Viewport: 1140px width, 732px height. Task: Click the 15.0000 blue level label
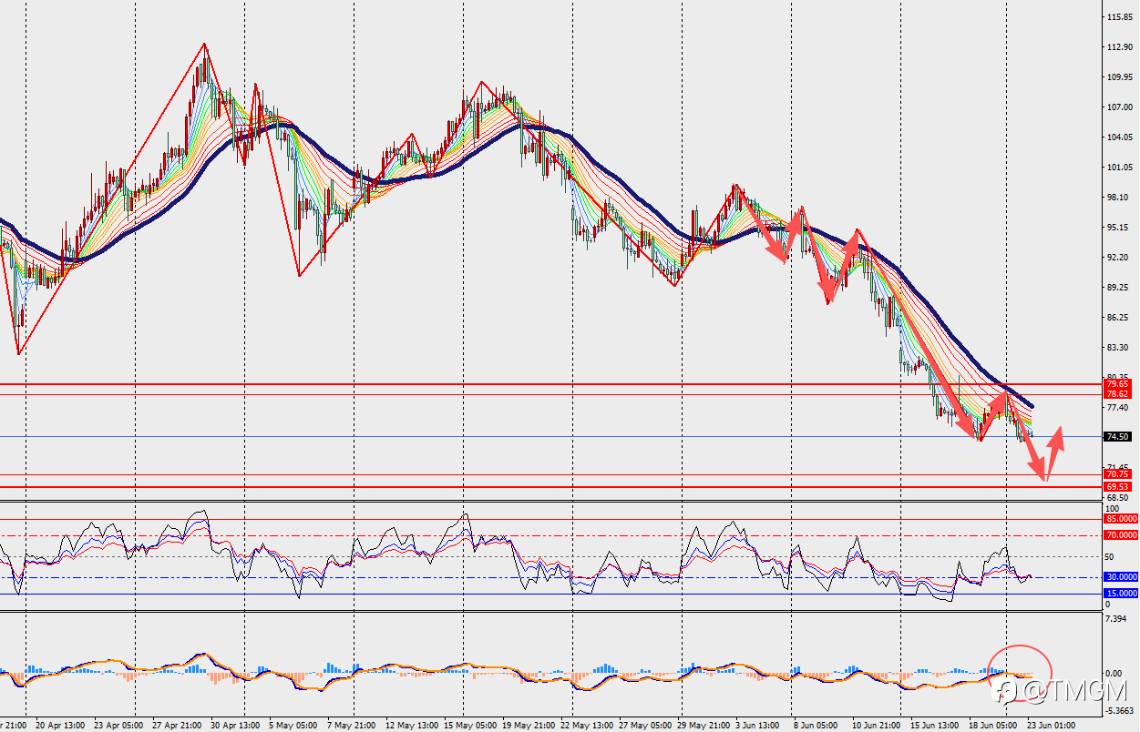[1121, 594]
